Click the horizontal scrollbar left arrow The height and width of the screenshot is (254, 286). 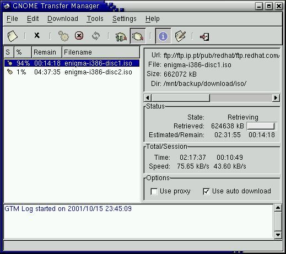pyautogui.click(x=148, y=98)
